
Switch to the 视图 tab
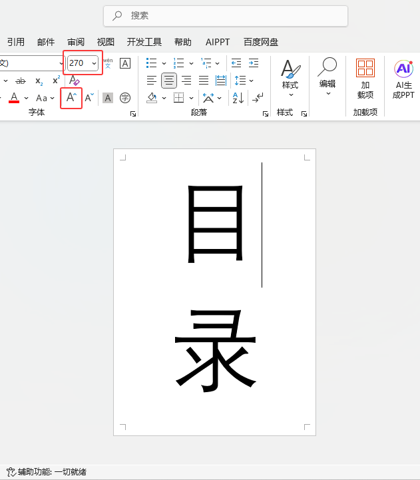click(106, 42)
